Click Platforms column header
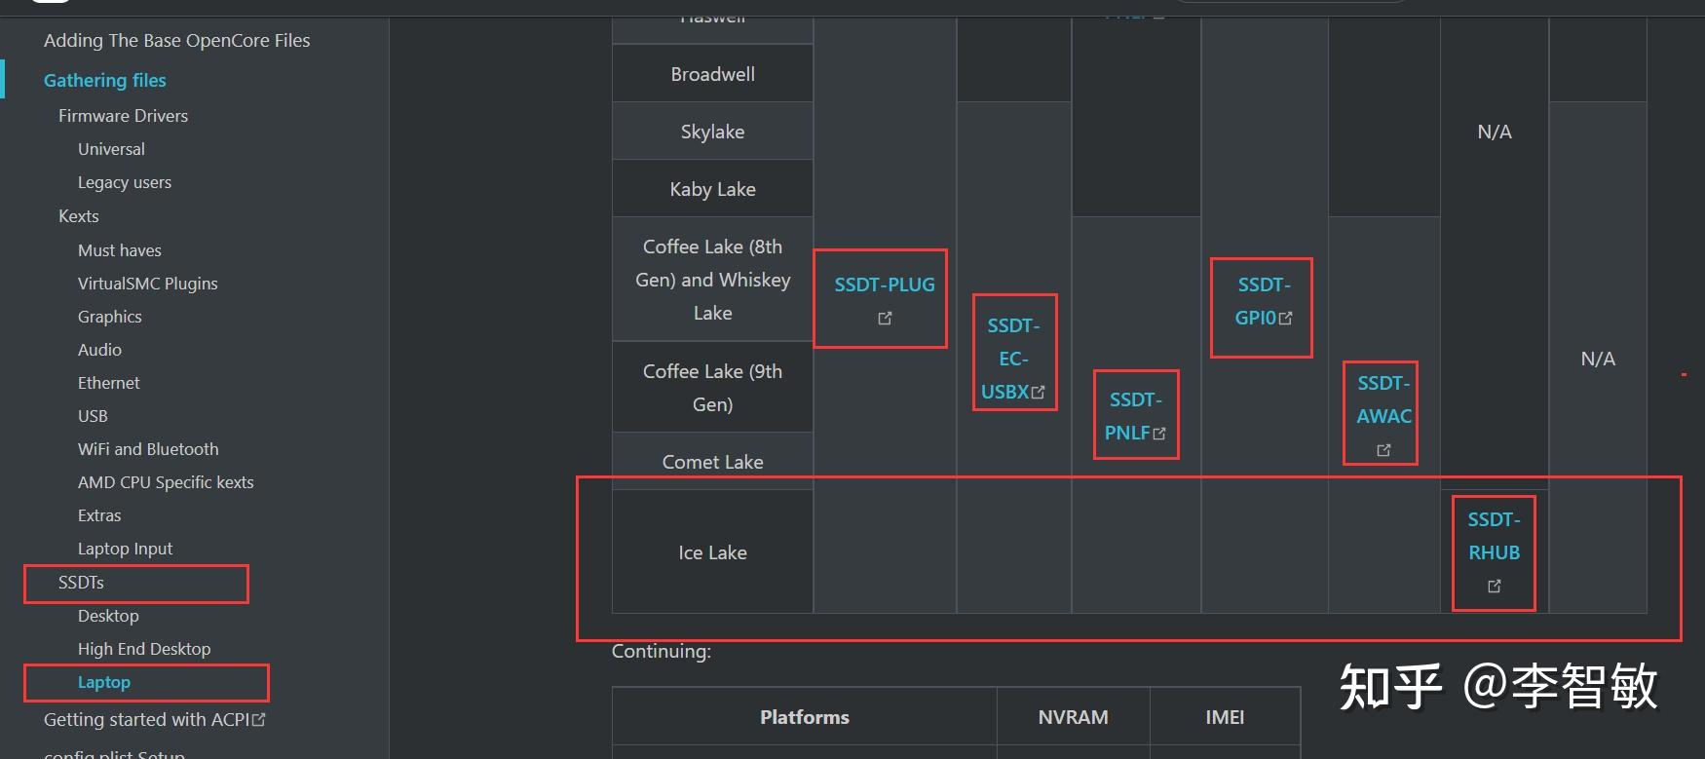 click(x=805, y=717)
